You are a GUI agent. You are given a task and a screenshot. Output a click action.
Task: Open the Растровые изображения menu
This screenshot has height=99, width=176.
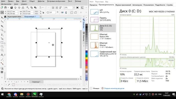click(56, 1)
